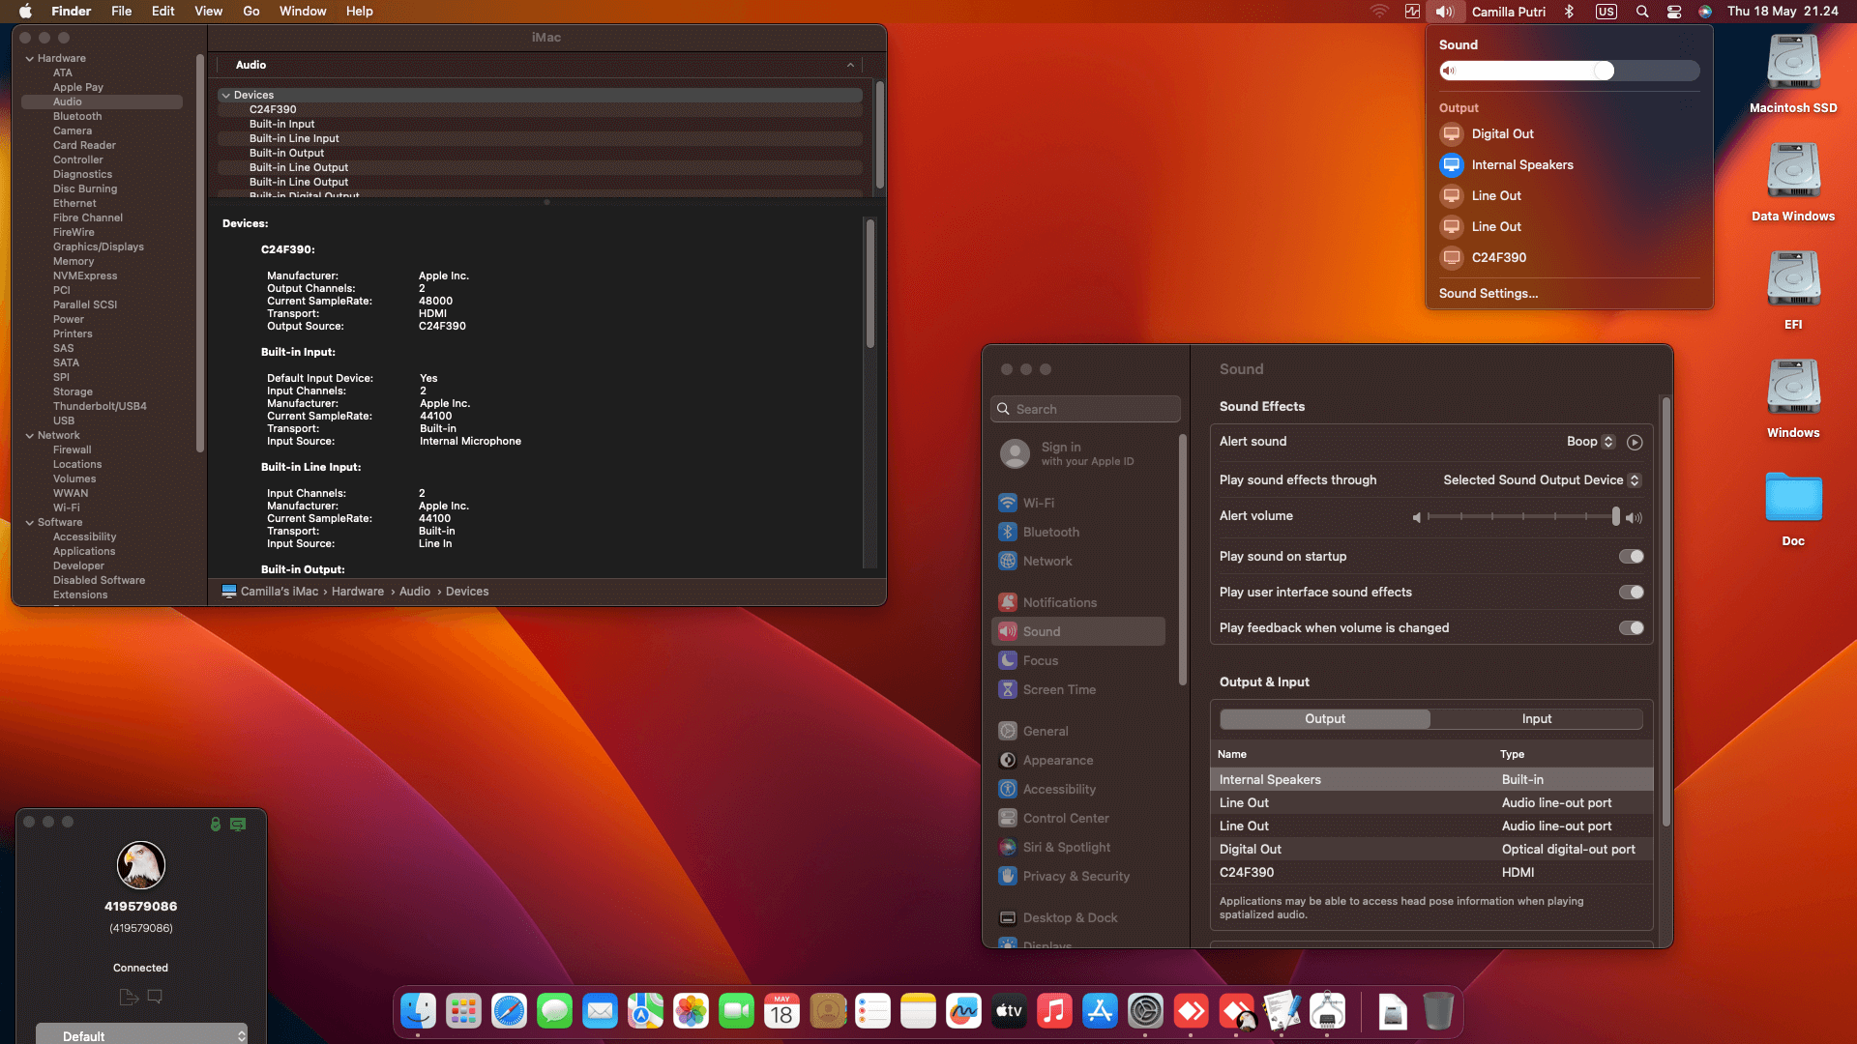The width and height of the screenshot is (1857, 1044).
Task: Select the Output tab in Sound settings
Action: [x=1325, y=718]
